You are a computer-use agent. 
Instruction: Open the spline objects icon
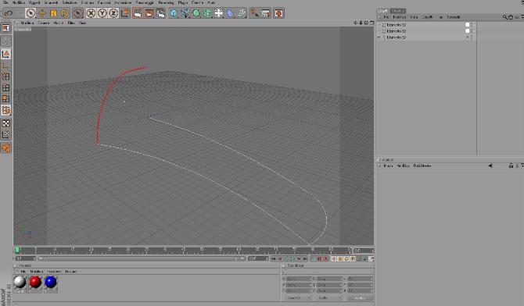(185, 13)
